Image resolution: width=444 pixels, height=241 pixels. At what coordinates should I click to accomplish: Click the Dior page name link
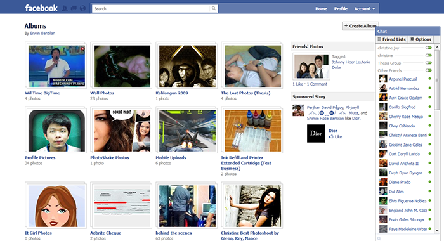pyautogui.click(x=333, y=131)
